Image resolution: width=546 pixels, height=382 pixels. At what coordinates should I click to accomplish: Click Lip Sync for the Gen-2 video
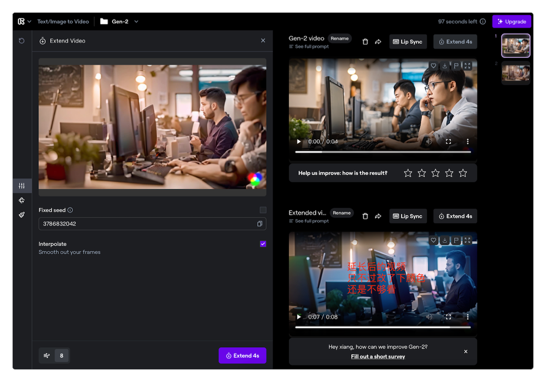[x=408, y=42]
